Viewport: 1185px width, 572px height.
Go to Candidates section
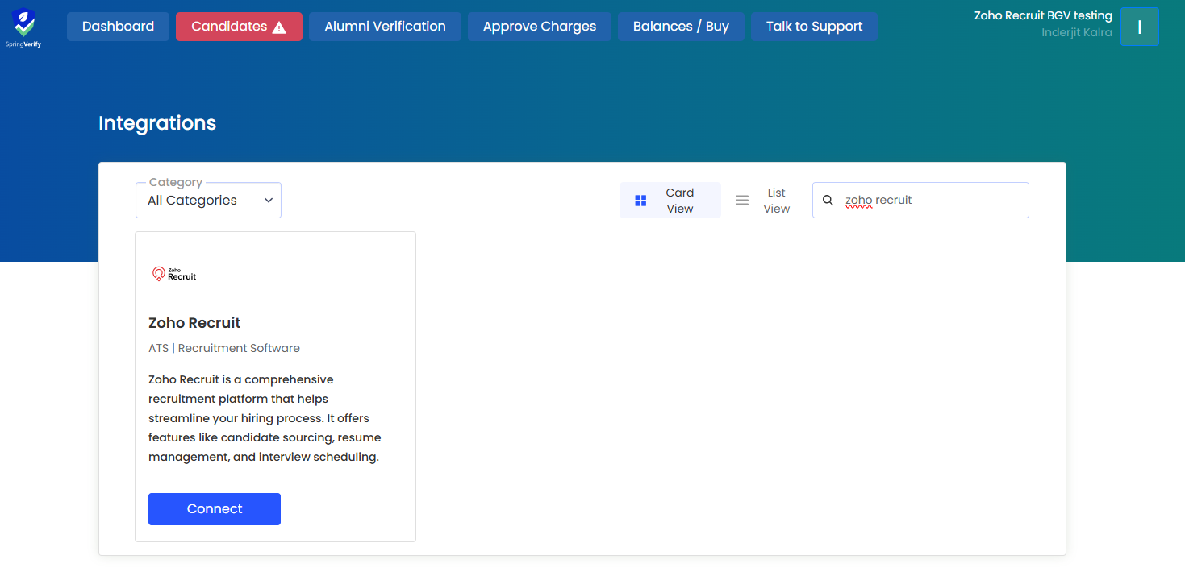pyautogui.click(x=239, y=27)
